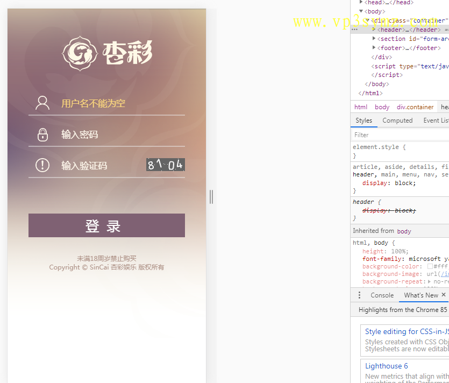Image resolution: width=449 pixels, height=383 pixels.
Task: Open the Lighthouse 6 link
Action: tap(386, 366)
